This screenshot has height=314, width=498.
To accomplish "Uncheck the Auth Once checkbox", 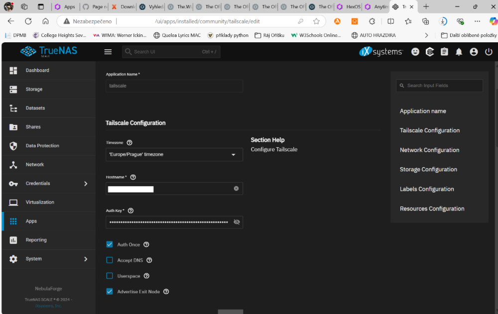I will pyautogui.click(x=110, y=244).
